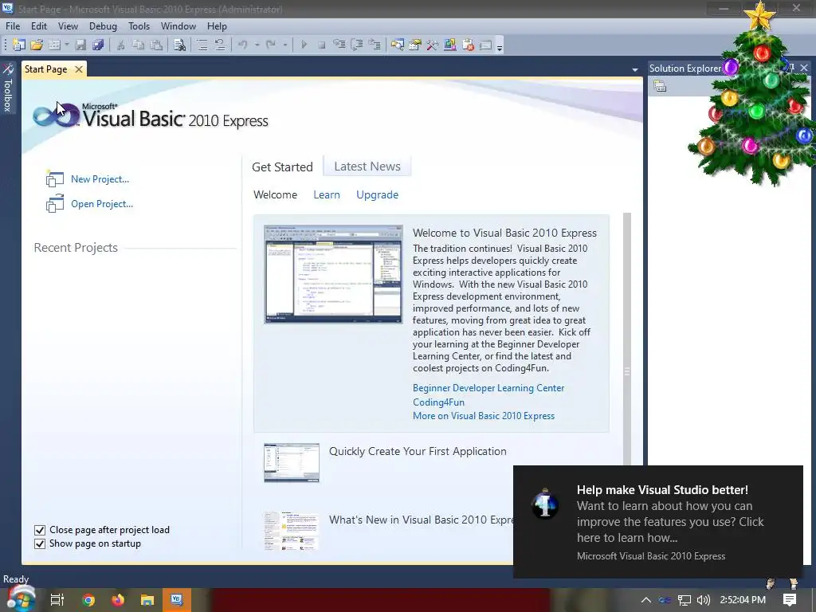
Task: Click the Uncomment selected lines icon
Action: [x=220, y=45]
